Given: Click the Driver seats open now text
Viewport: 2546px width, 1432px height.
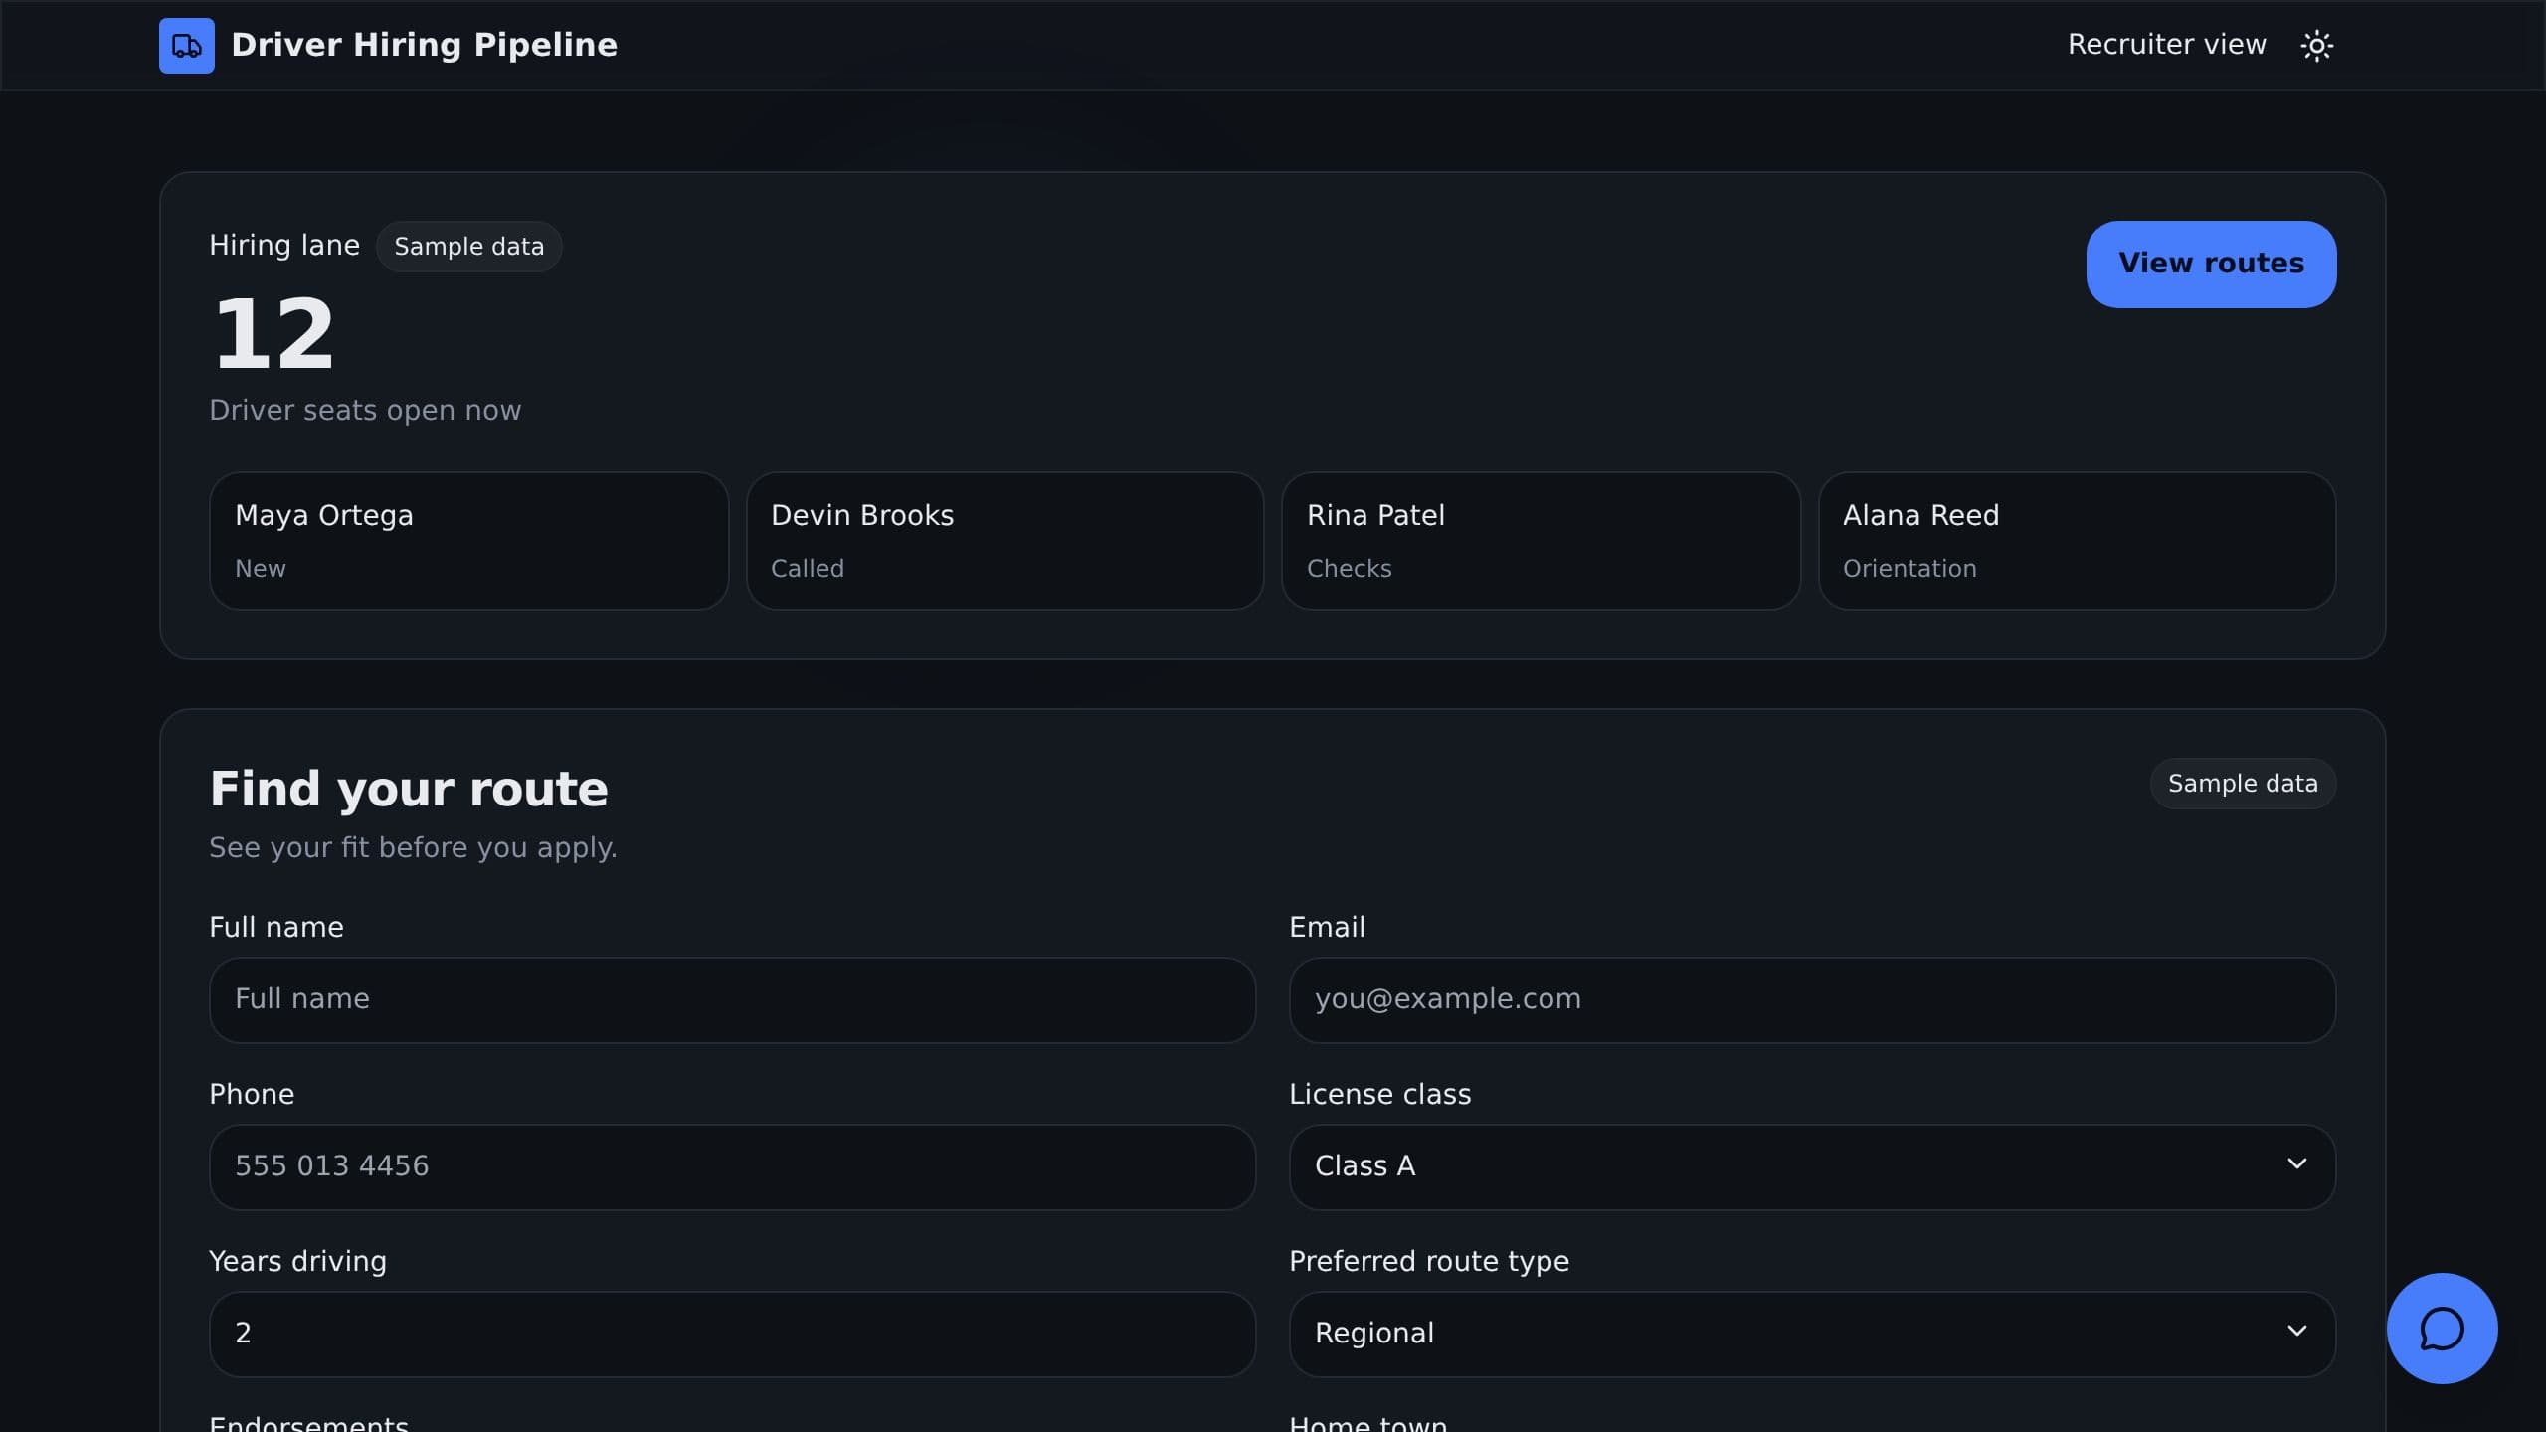Looking at the screenshot, I should 365,410.
